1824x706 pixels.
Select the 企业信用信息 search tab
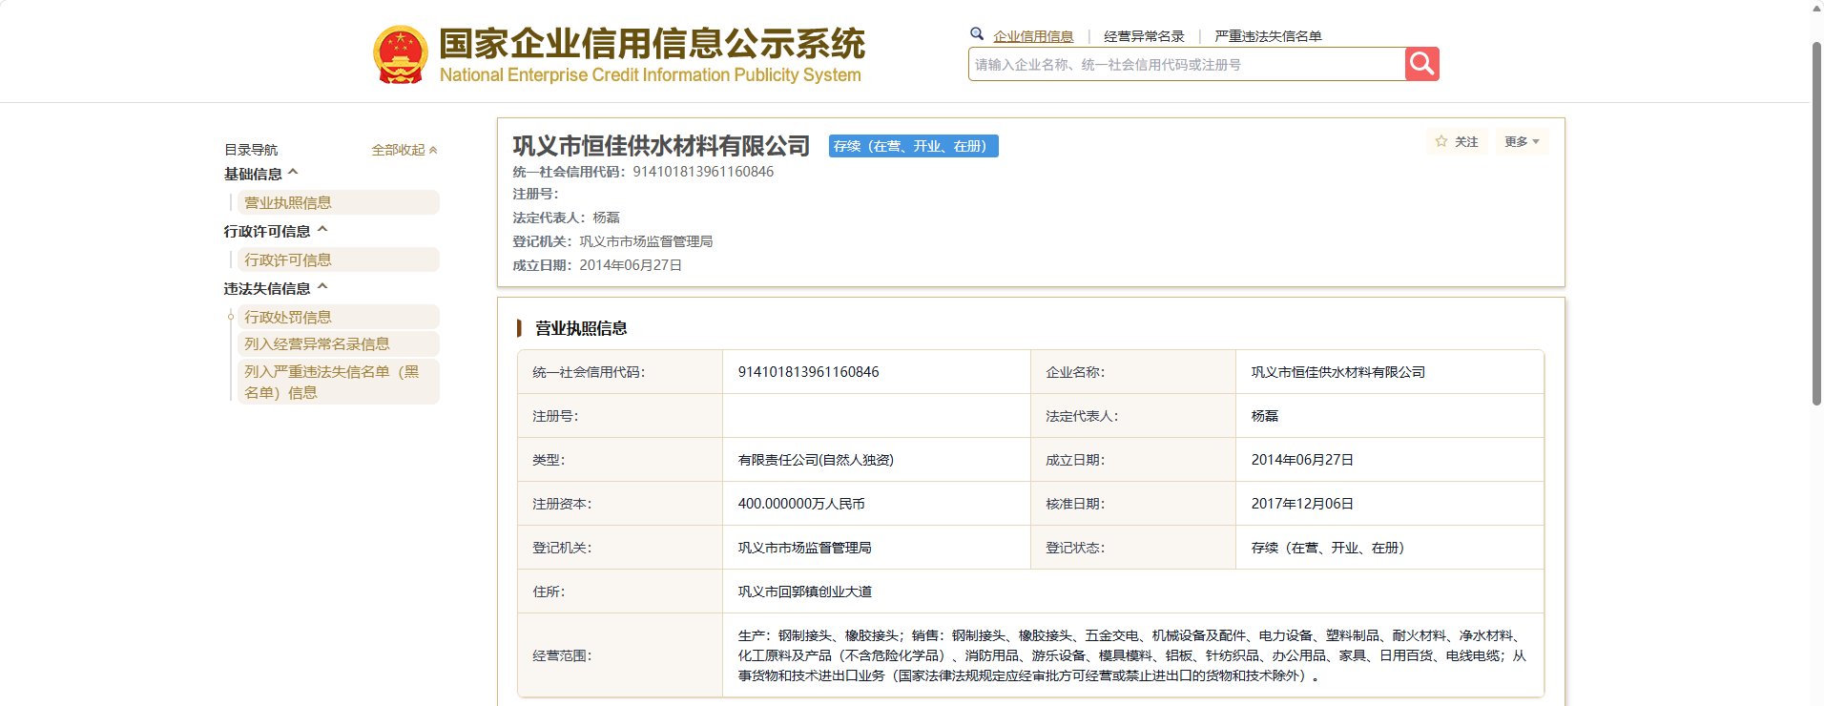pos(1033,36)
